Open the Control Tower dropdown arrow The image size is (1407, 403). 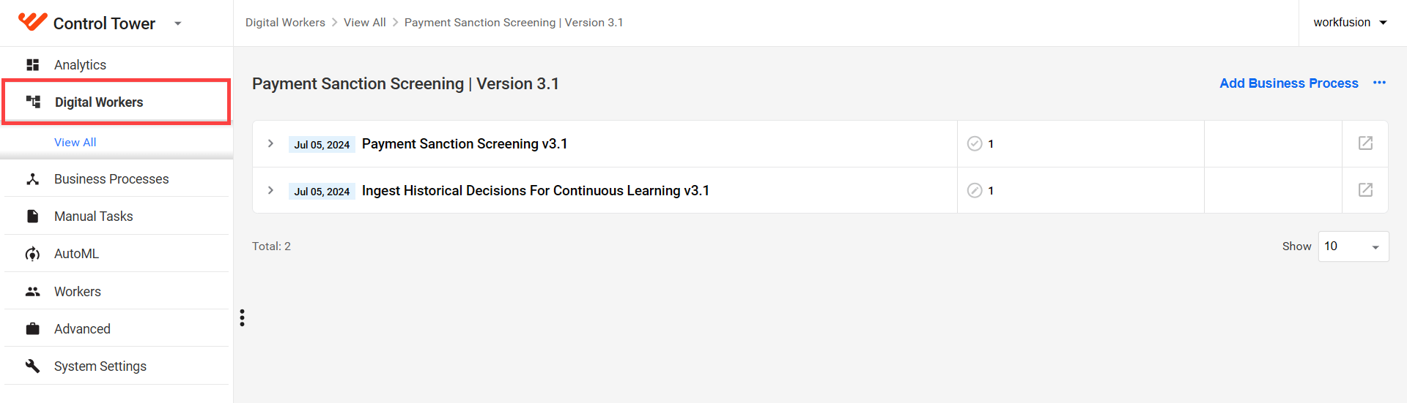(x=177, y=23)
